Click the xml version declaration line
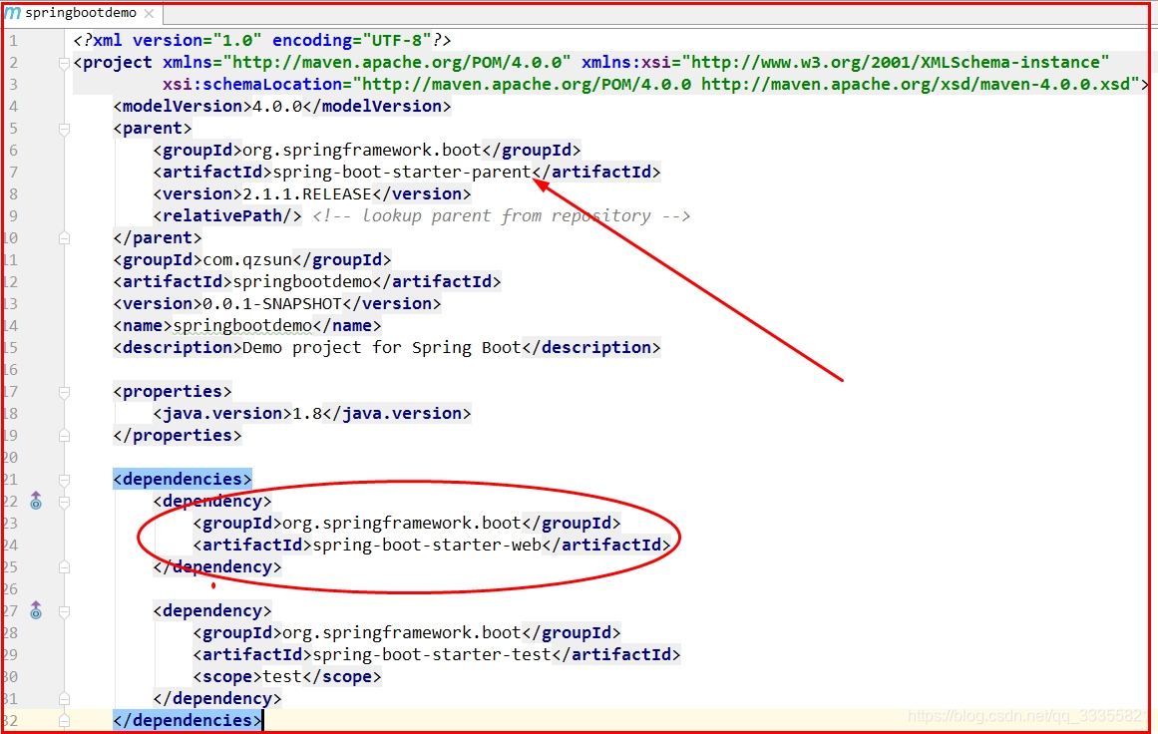 point(262,40)
